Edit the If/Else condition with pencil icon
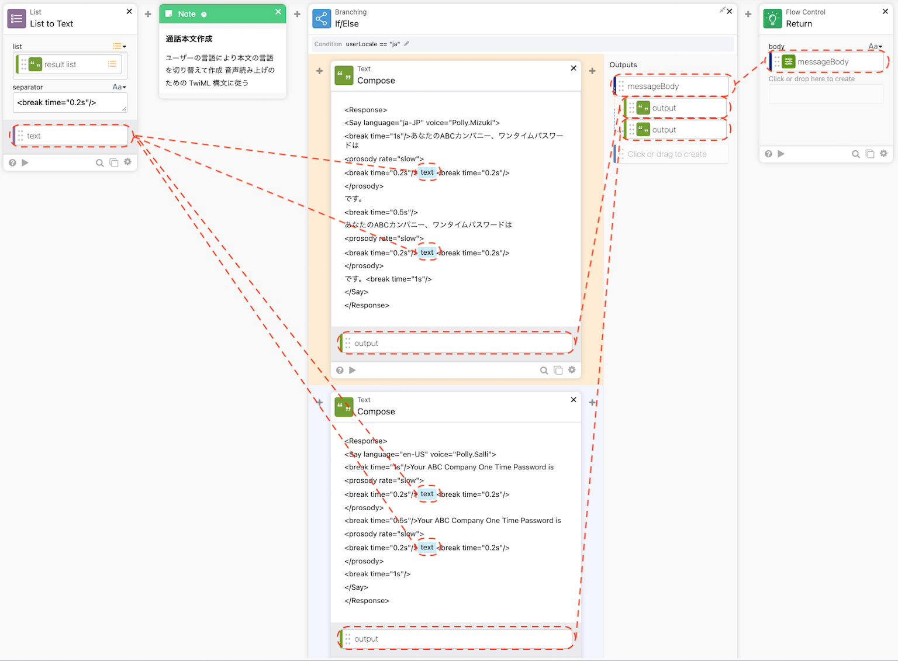The width and height of the screenshot is (898, 661). (407, 44)
